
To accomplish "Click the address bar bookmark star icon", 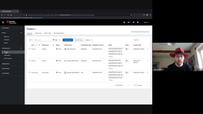I will pyautogui.click(x=131, y=15).
